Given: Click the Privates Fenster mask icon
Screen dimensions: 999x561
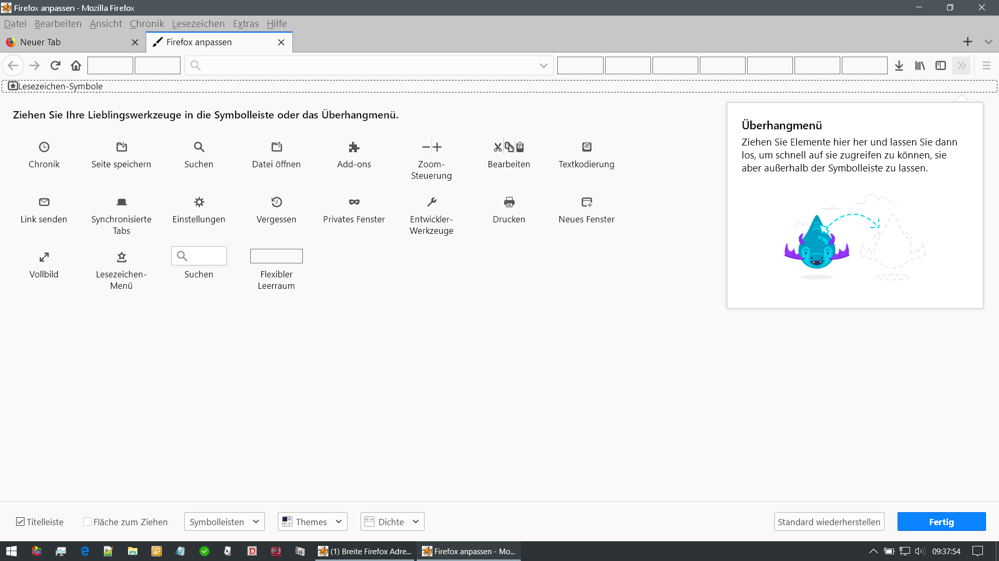Looking at the screenshot, I should point(354,202).
